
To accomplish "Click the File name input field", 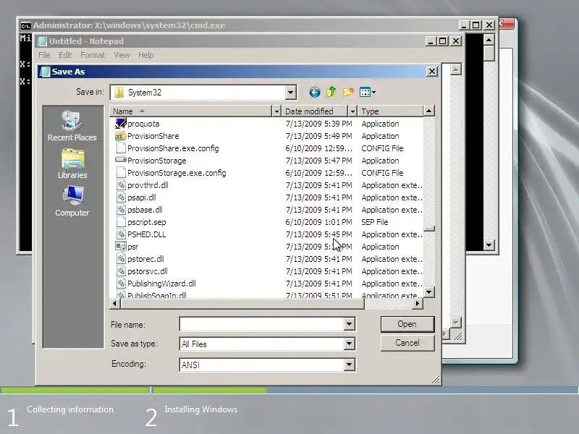I will pos(262,324).
